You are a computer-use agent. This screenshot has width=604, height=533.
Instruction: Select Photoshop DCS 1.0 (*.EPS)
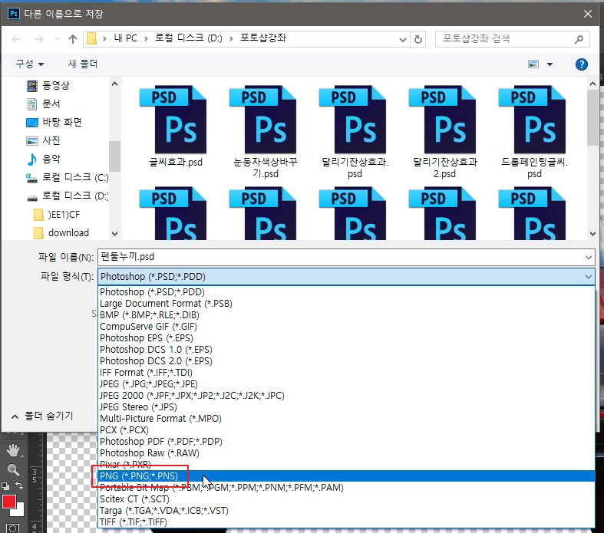(x=346, y=350)
